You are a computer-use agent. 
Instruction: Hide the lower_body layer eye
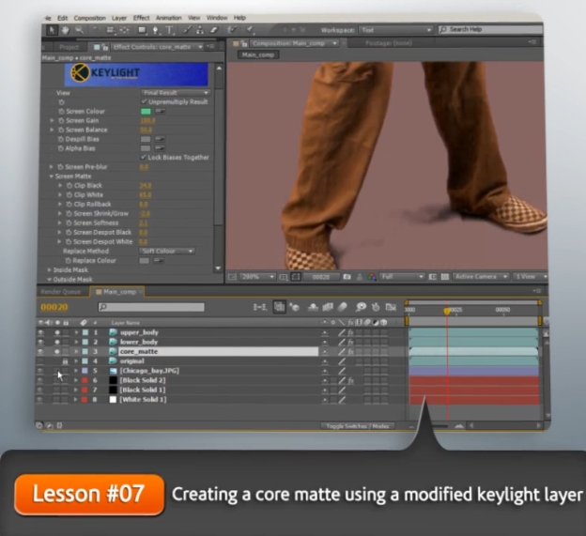coord(40,342)
